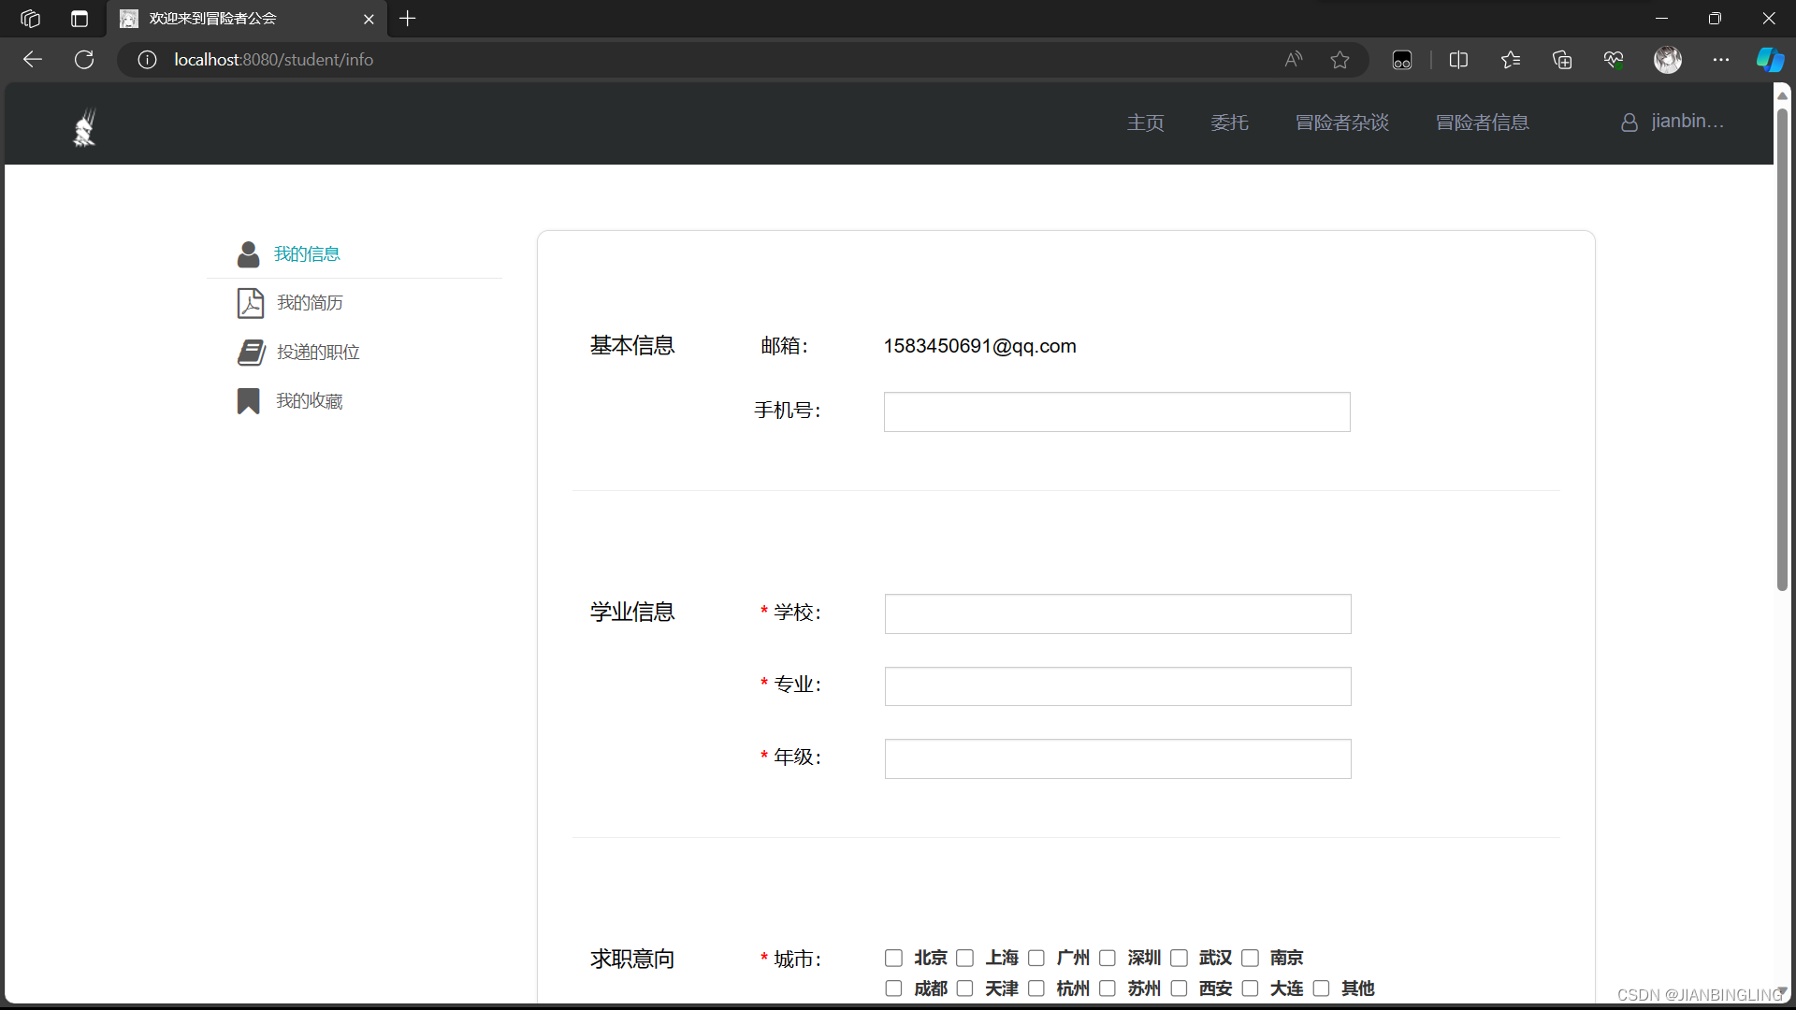Enable the 其他 city checkbox
Viewport: 1796px width, 1010px height.
1322,988
